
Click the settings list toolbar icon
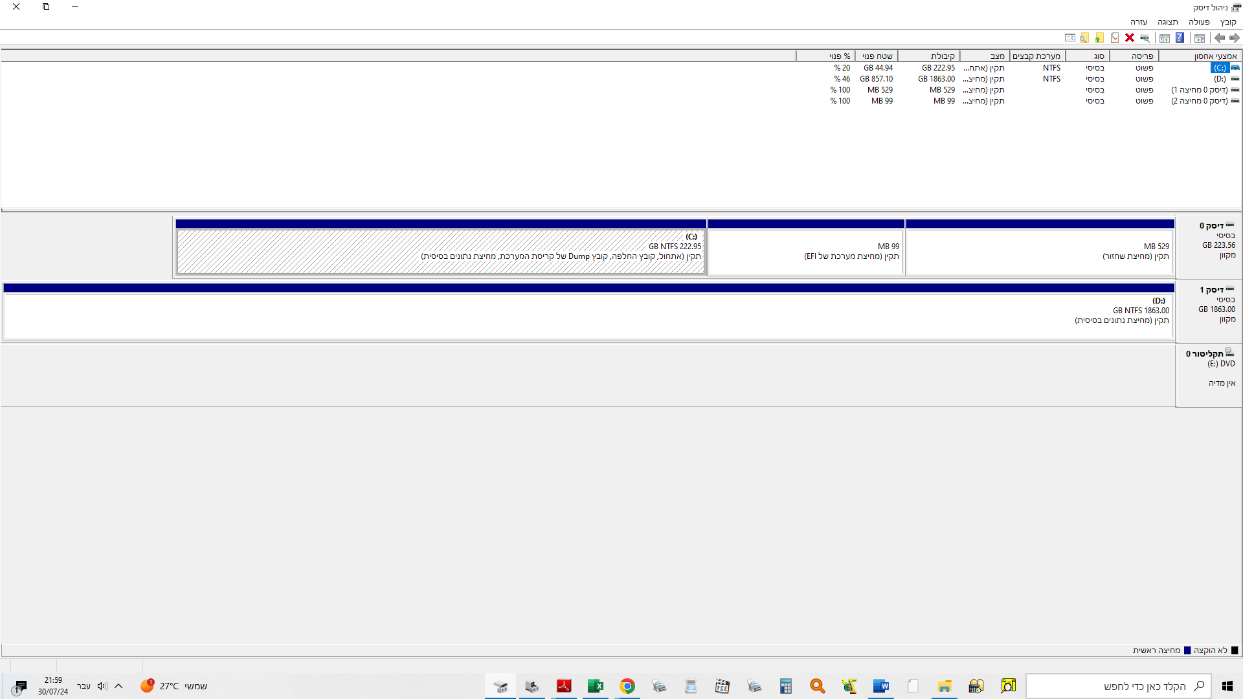point(1069,38)
